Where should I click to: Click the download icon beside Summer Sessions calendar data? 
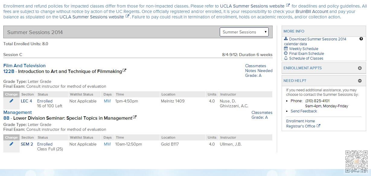click(286, 39)
